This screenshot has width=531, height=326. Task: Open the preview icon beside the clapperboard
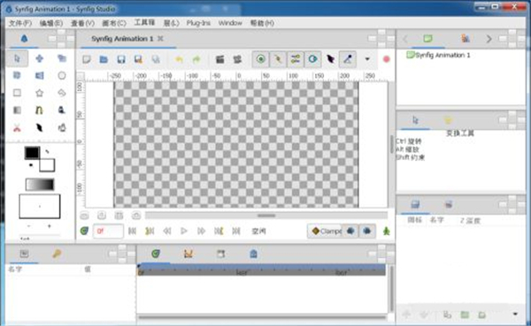[237, 59]
